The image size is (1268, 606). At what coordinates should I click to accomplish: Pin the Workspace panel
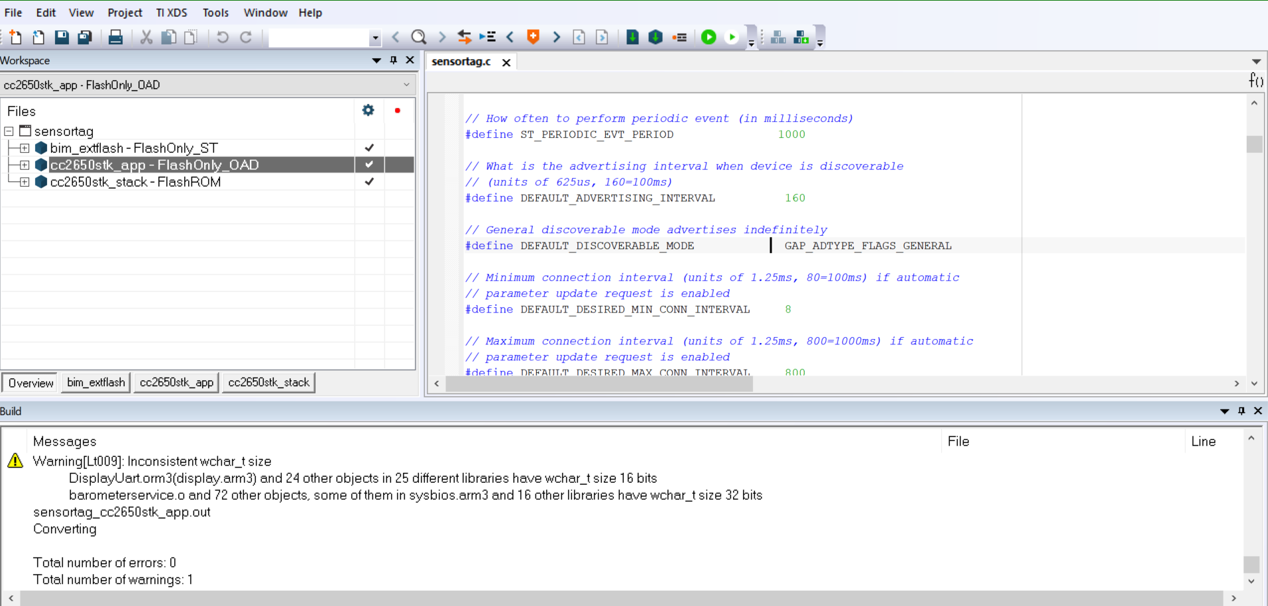click(x=394, y=60)
